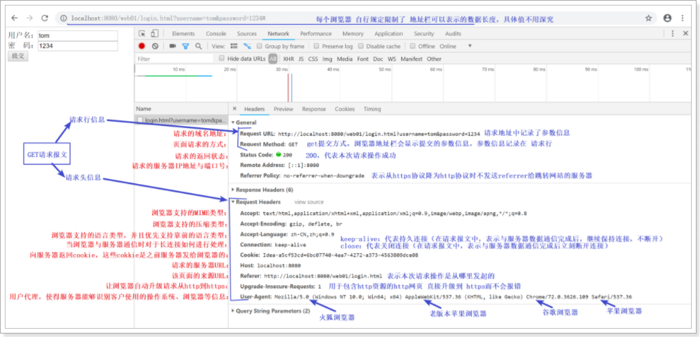Capture screenshots with the camera icon

click(172, 46)
